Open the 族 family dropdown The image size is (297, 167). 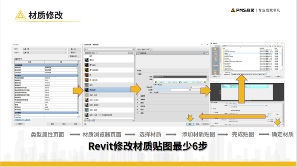[x=45, y=49]
